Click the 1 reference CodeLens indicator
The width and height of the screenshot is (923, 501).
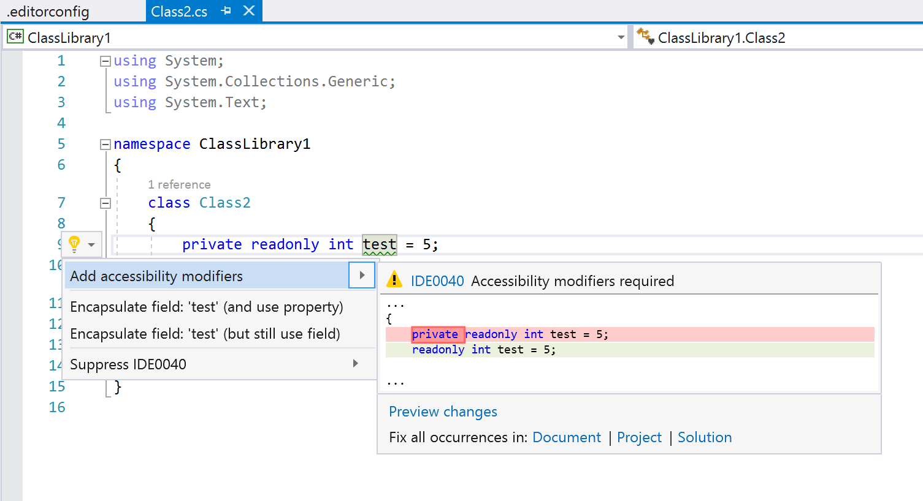(x=178, y=184)
